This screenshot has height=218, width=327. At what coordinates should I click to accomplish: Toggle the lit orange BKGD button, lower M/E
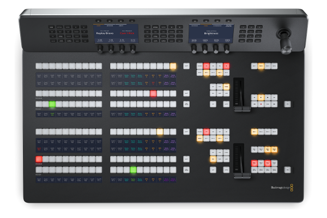(199, 138)
